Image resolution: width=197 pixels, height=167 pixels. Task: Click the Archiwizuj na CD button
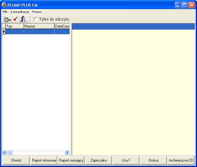[x=181, y=160]
